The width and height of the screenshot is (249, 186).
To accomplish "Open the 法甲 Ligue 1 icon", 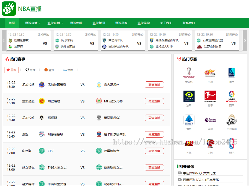I will click(x=189, y=96).
